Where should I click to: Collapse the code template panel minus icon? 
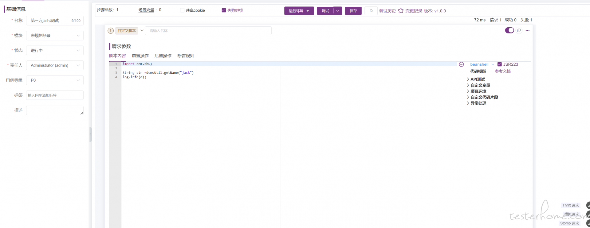461,64
